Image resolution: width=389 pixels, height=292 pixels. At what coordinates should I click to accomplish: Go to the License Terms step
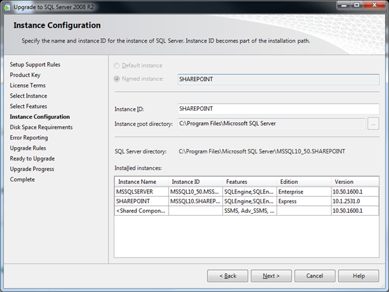click(28, 85)
